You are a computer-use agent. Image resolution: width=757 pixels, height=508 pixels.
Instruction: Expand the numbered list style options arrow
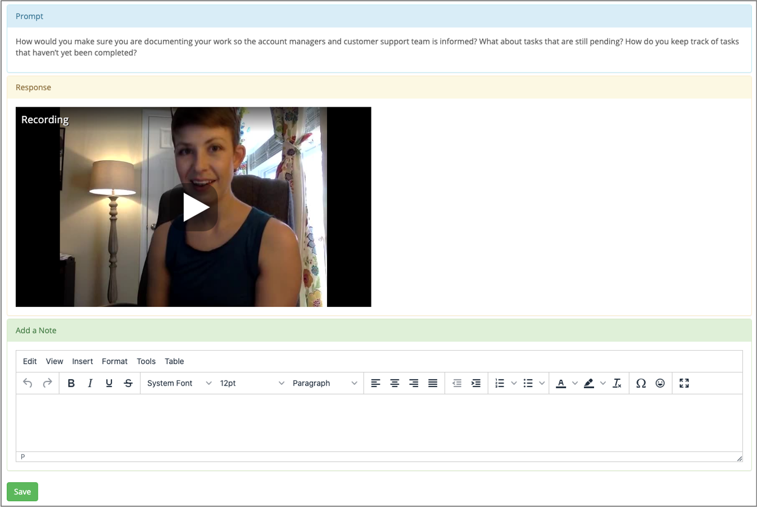514,383
